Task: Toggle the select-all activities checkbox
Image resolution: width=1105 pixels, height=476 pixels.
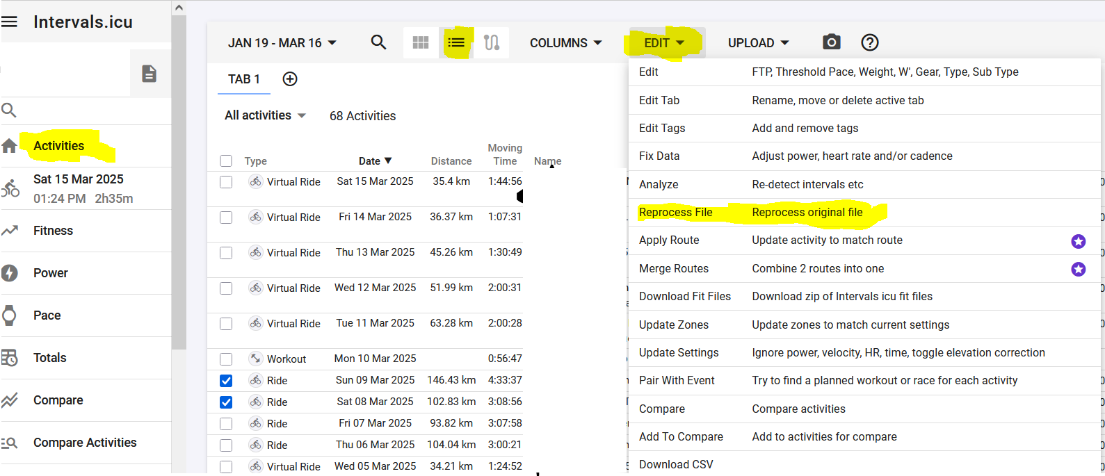Action: click(x=226, y=161)
